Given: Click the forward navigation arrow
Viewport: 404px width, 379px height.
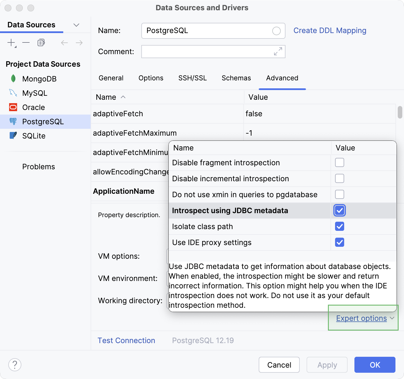Looking at the screenshot, I should tap(79, 42).
